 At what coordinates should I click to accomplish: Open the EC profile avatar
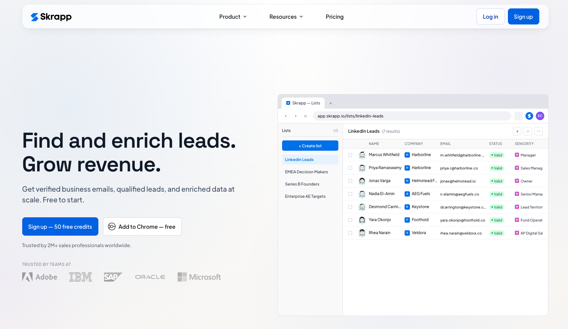coord(540,116)
